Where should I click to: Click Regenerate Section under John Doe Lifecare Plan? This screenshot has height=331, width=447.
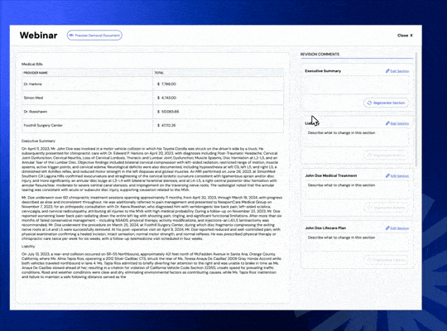(386, 260)
